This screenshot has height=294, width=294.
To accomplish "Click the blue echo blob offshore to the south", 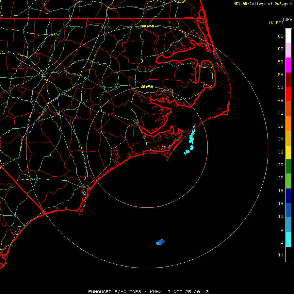I will click(x=160, y=242).
